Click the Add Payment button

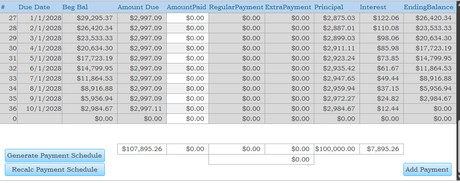427,169
